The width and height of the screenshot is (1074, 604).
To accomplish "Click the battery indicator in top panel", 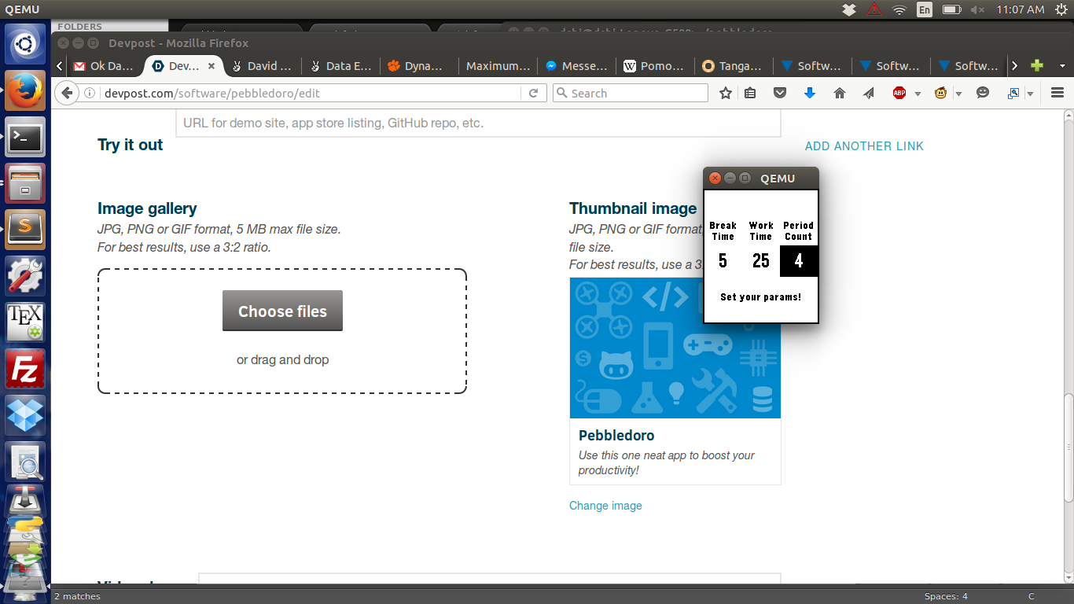I will pos(951,9).
